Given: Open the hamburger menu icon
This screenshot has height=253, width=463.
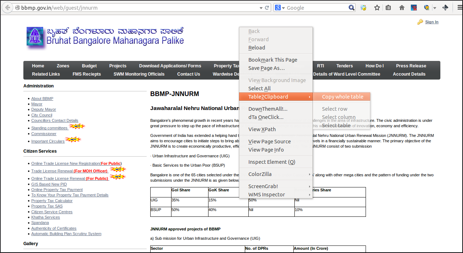Looking at the screenshot, I should [459, 8].
